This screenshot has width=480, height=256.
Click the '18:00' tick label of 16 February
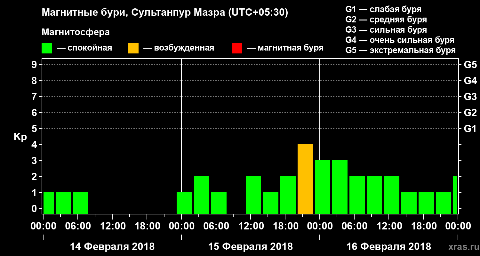point(424,226)
